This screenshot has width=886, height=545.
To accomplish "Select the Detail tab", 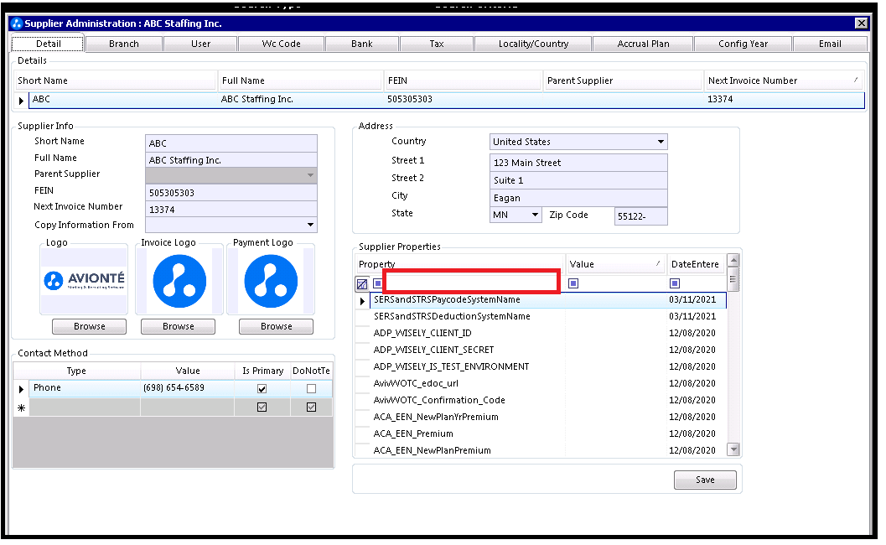I will [x=48, y=44].
